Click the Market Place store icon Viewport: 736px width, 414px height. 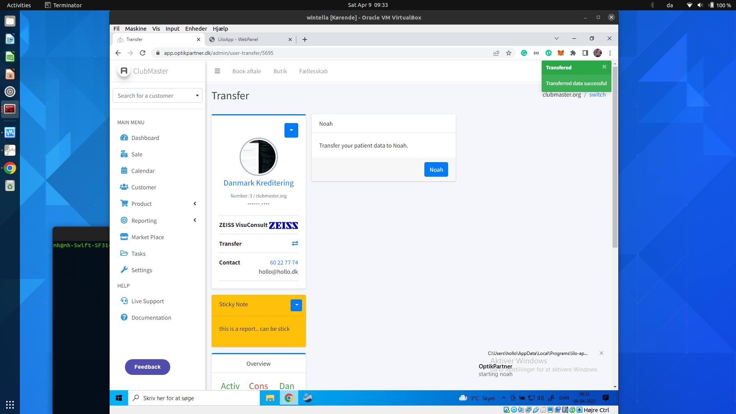(124, 237)
